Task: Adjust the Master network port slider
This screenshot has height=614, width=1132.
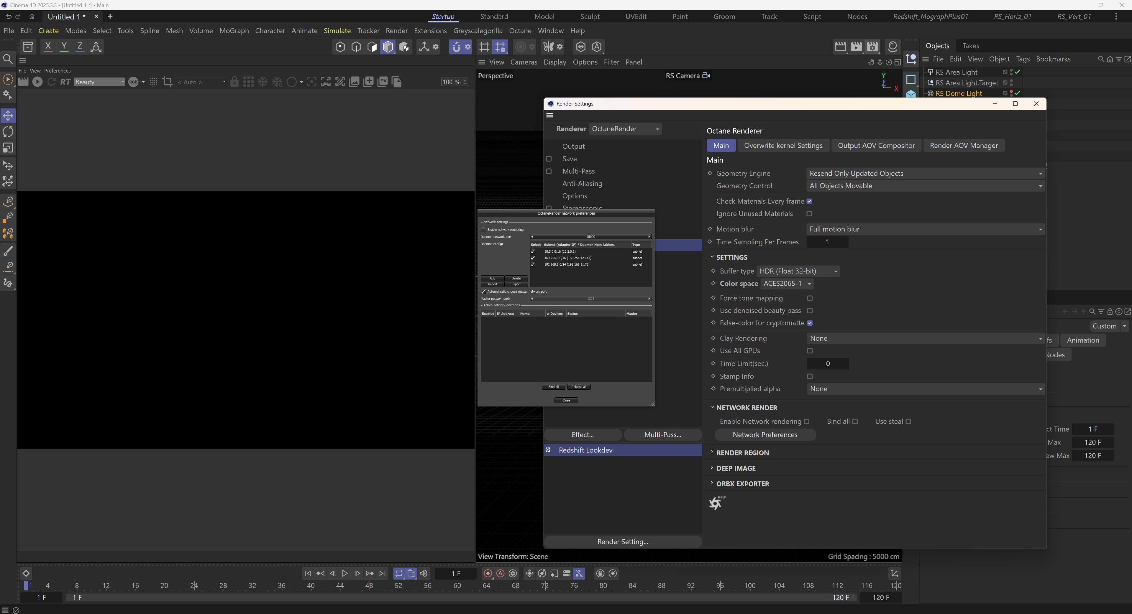Action: 590,299
